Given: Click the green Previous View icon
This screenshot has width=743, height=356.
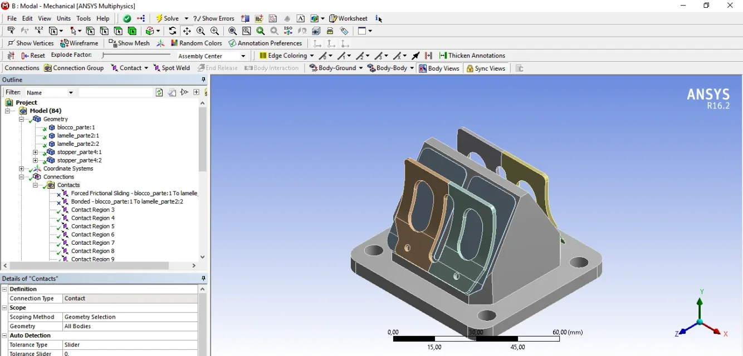Looking at the screenshot, I should 261,31.
